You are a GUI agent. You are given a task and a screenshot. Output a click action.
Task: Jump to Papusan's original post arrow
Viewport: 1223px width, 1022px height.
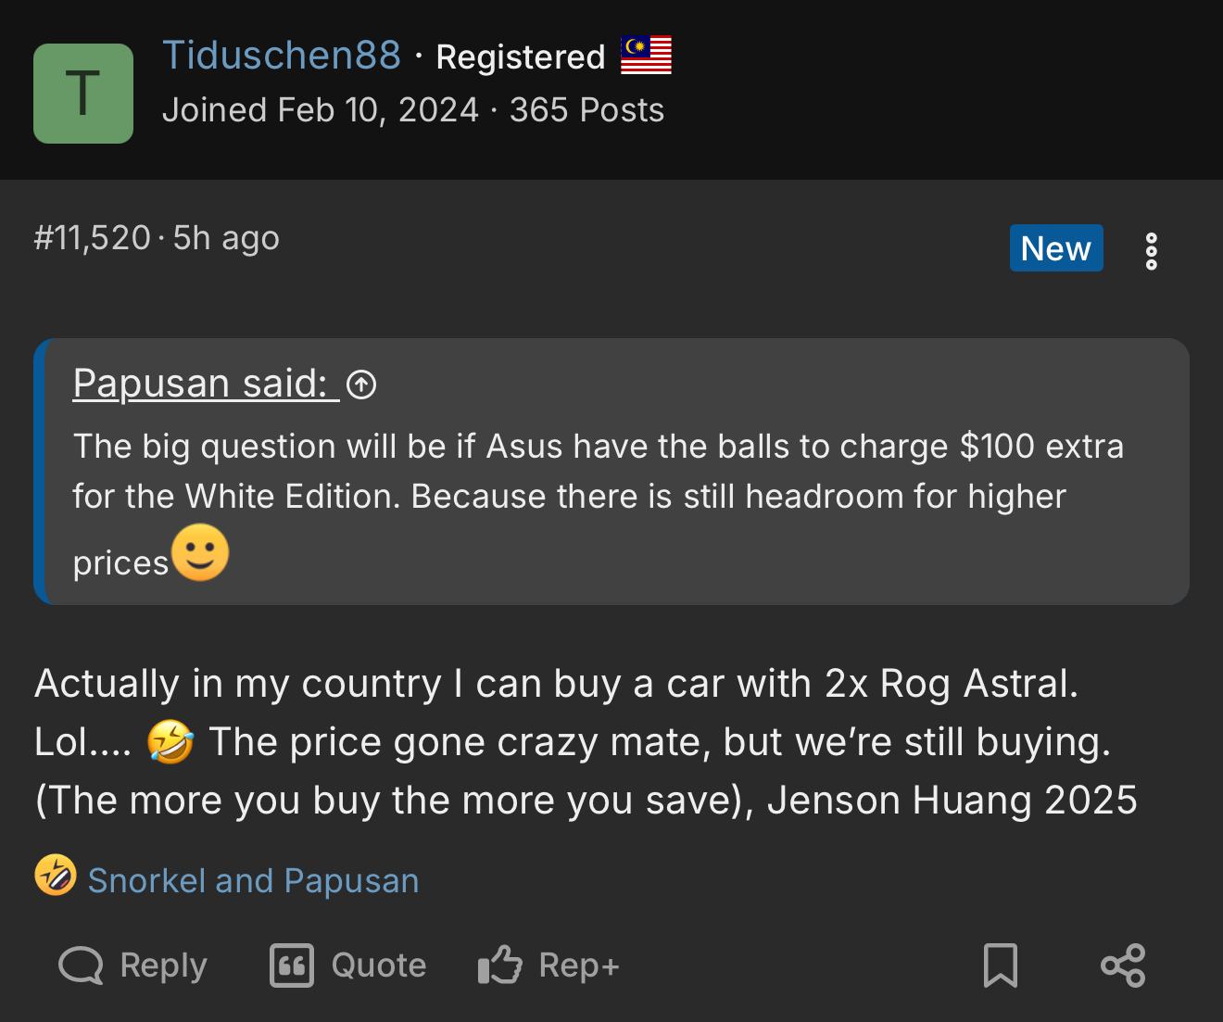361,384
